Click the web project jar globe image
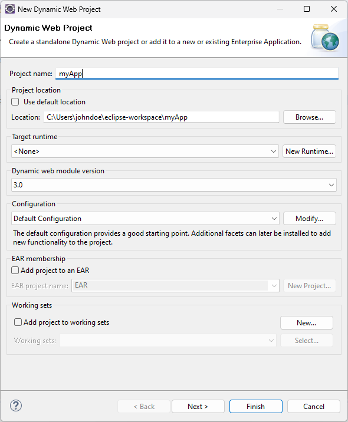348x422 pixels. (325, 37)
